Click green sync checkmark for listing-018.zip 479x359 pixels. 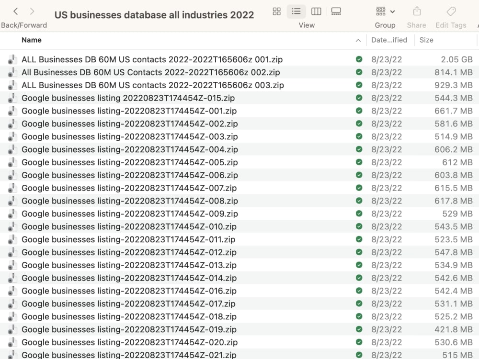tap(359, 316)
